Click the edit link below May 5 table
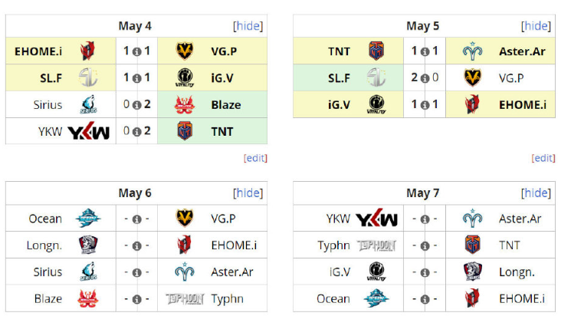This screenshot has width=571, height=316. point(543,158)
